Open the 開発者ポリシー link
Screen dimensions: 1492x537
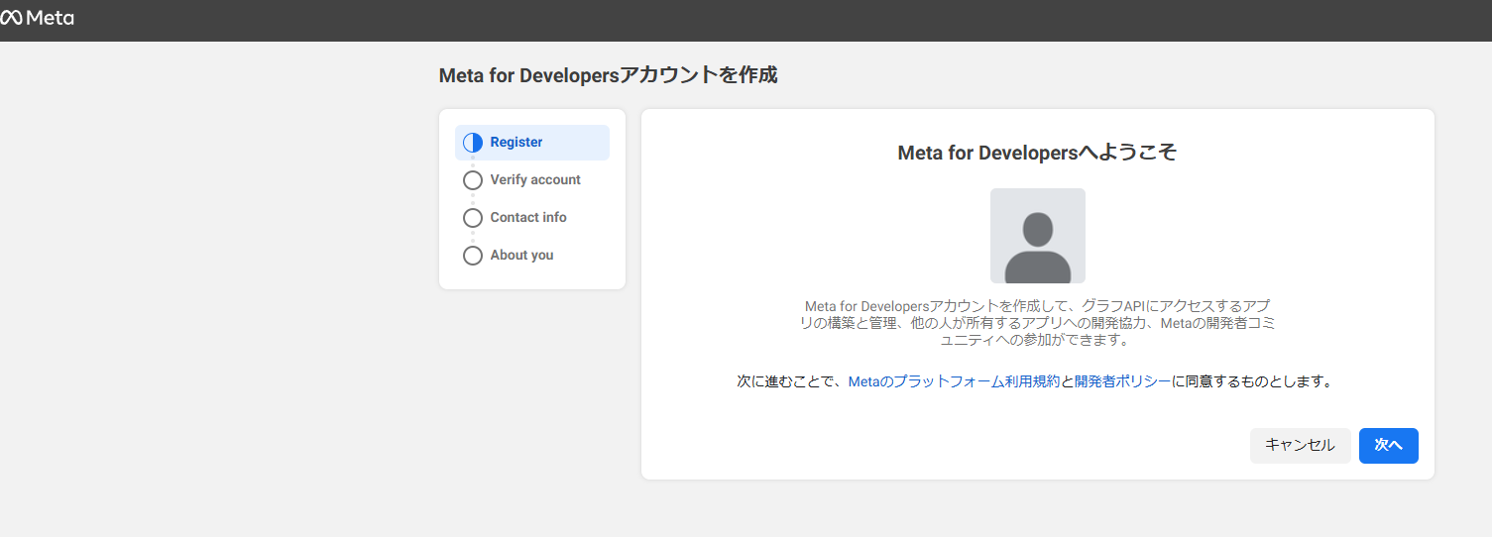tap(1123, 381)
